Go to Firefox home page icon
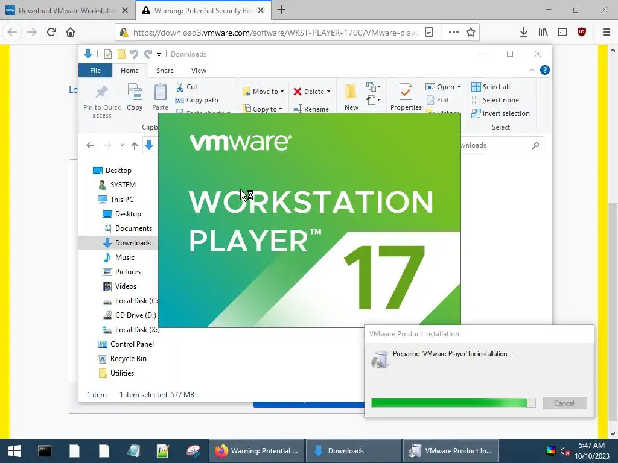Viewport: 618px width, 463px height. (71, 32)
